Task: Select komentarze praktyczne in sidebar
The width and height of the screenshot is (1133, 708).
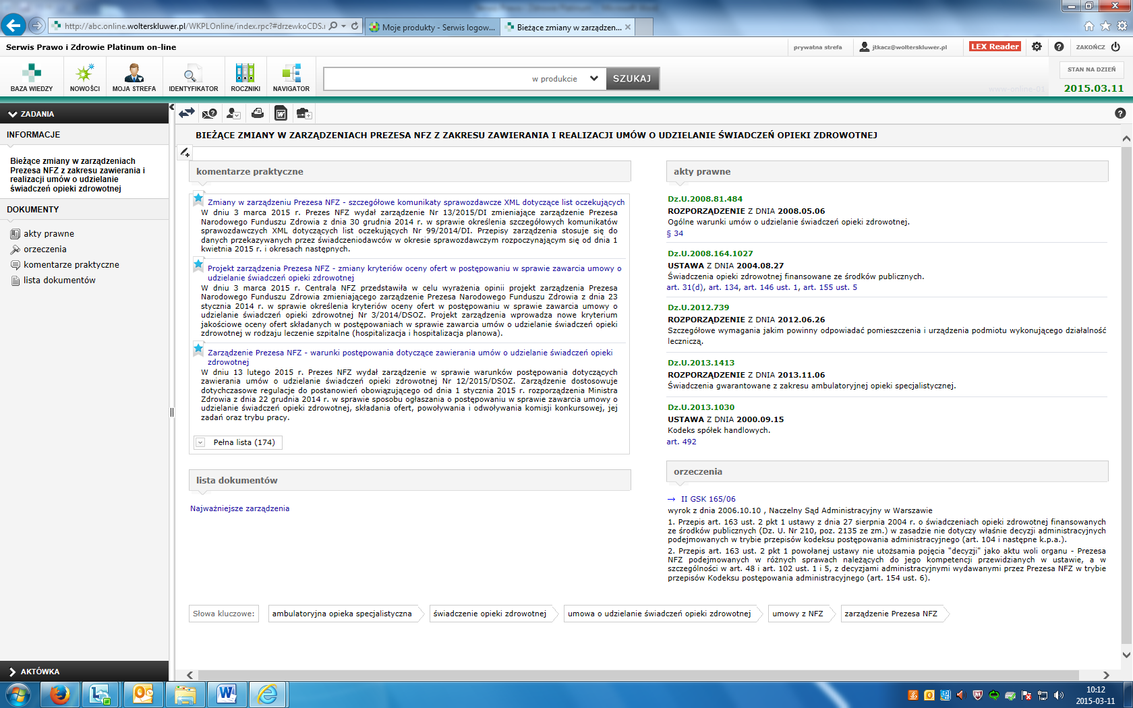Action: pos(71,265)
